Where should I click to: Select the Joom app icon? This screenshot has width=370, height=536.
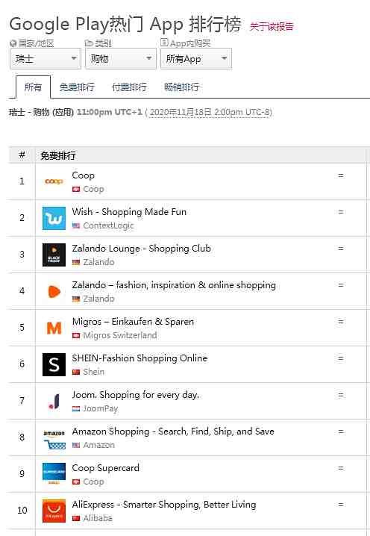coord(54,401)
